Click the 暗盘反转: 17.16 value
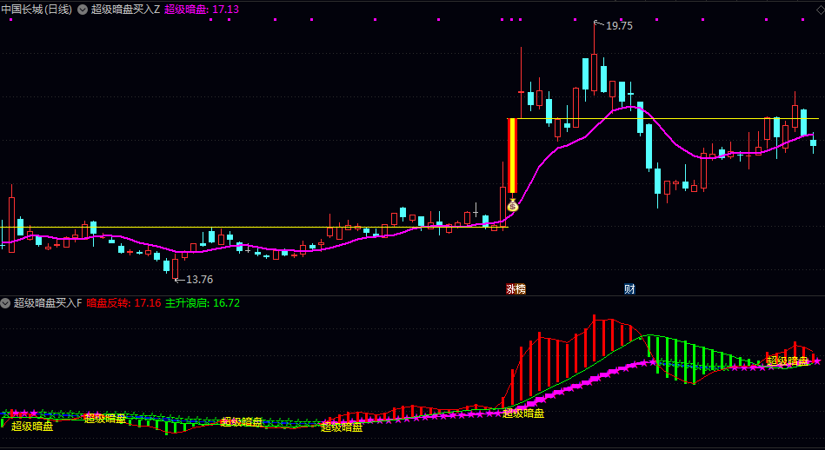The image size is (825, 450). 123,303
